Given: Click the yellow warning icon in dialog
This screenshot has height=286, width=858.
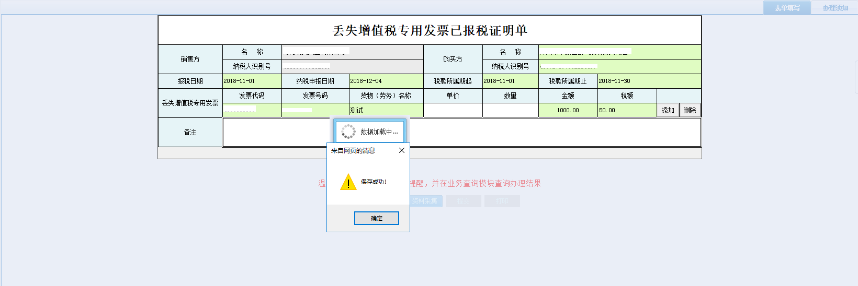Looking at the screenshot, I should [348, 182].
